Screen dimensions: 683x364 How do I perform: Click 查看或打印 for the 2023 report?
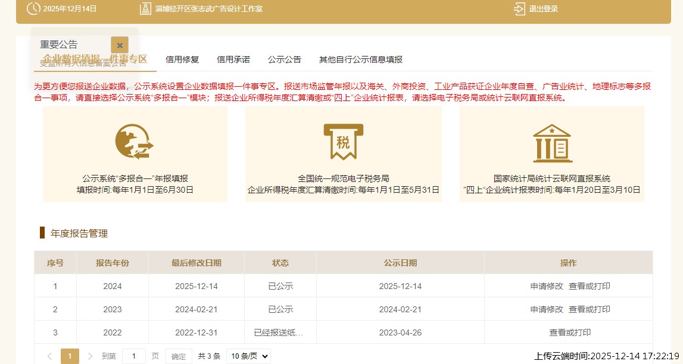(x=590, y=309)
